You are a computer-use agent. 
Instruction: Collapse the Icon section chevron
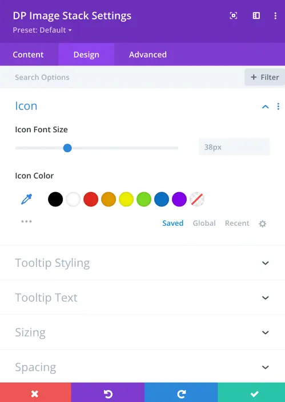(x=265, y=107)
